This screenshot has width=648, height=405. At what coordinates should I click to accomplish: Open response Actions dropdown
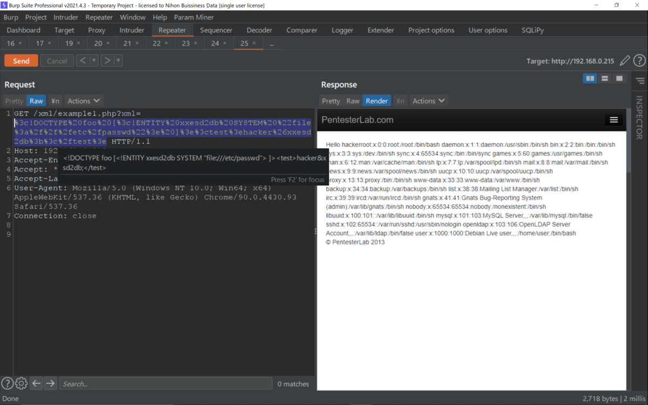[x=429, y=100]
